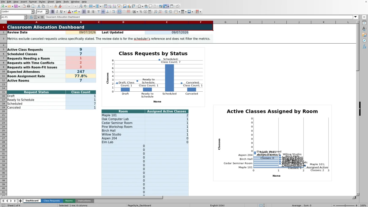Switch to the Class Requests sheet tab
The width and height of the screenshot is (368, 207).
52,201
